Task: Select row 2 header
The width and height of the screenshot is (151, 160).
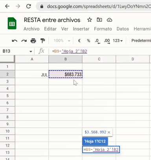Action: click(7, 74)
